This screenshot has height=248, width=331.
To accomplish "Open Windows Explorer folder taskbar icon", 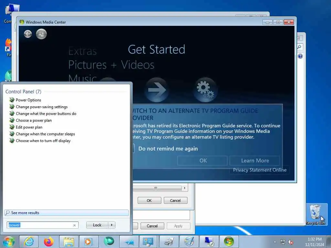I will [69, 242].
